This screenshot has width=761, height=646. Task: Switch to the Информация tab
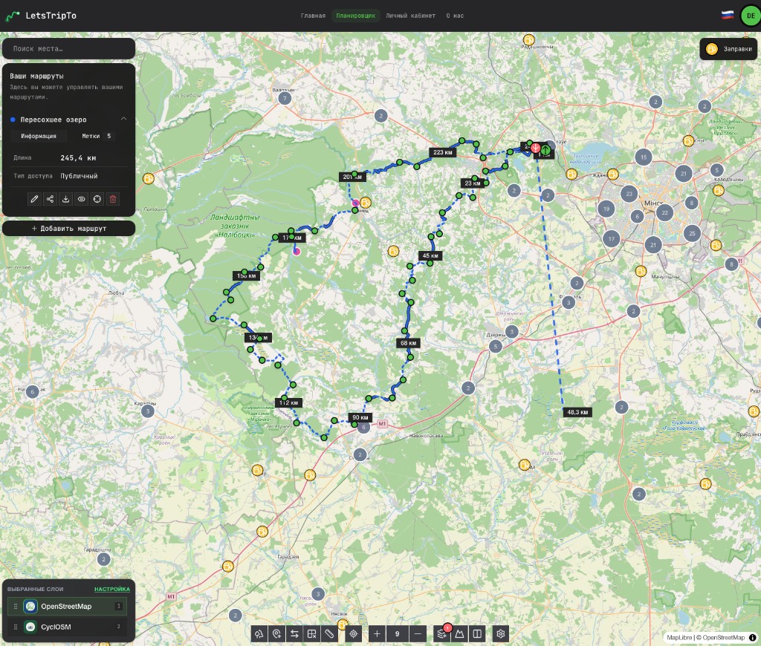pyautogui.click(x=39, y=136)
